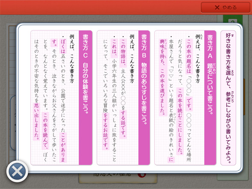This screenshot has width=252, height=189.
Task: Close the popup with the blue X button
Action: [x=17, y=171]
